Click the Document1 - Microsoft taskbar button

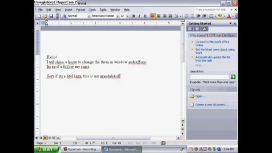tap(122, 149)
